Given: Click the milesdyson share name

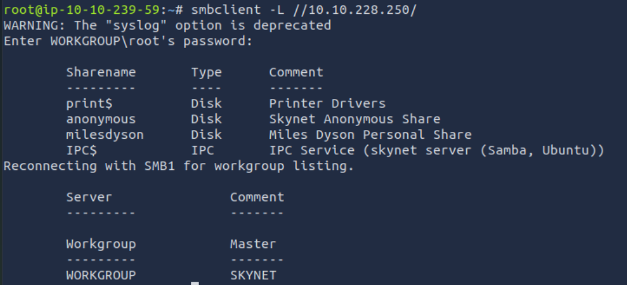Looking at the screenshot, I should [105, 135].
